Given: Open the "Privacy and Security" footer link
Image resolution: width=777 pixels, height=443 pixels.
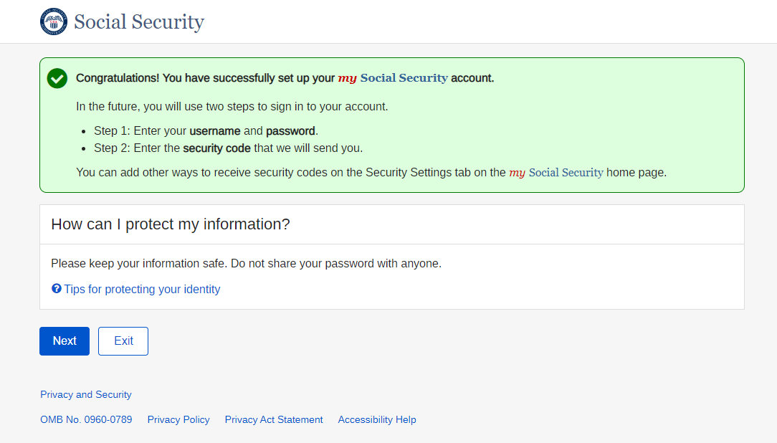Looking at the screenshot, I should pos(86,395).
